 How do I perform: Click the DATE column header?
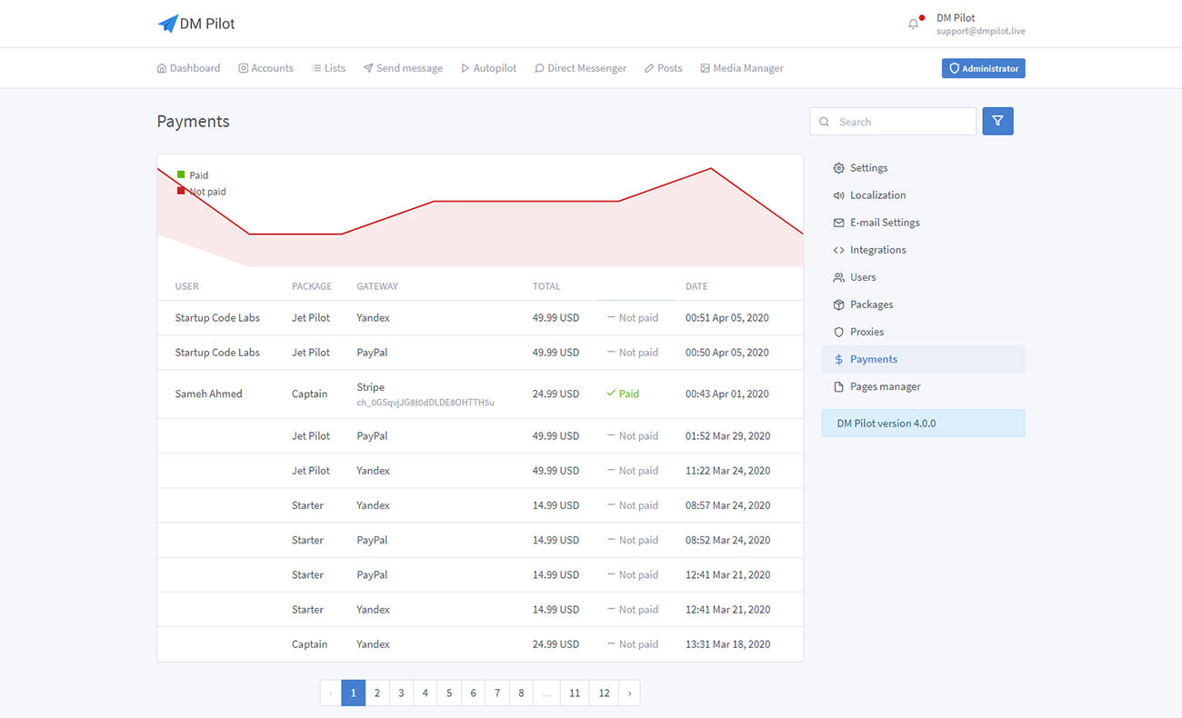point(696,286)
